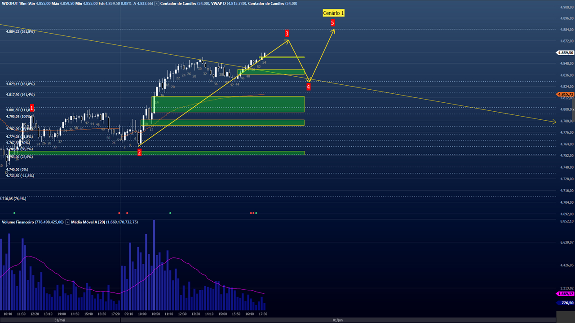Click the 31/mai date on time axis

pos(60,320)
